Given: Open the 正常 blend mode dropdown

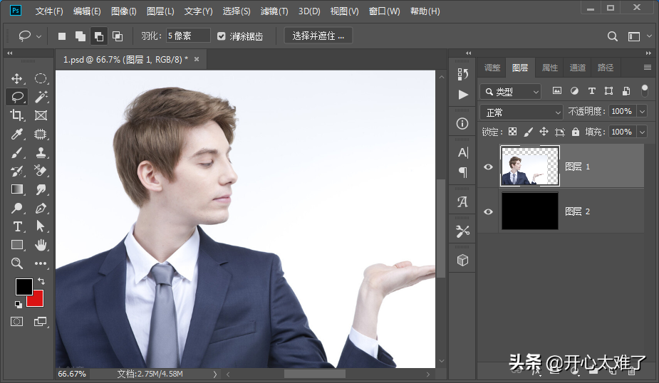Looking at the screenshot, I should [522, 112].
